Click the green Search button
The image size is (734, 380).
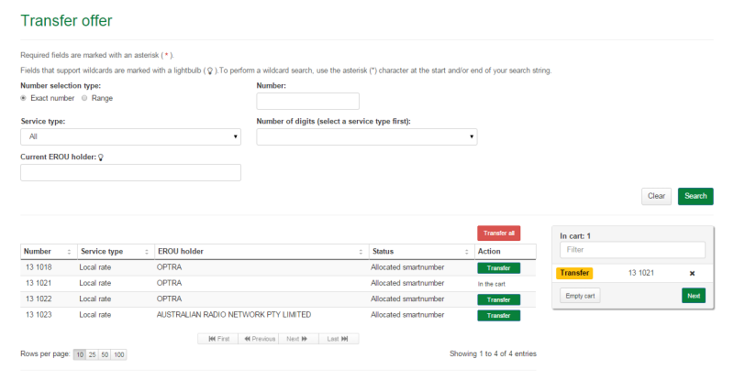[695, 196]
